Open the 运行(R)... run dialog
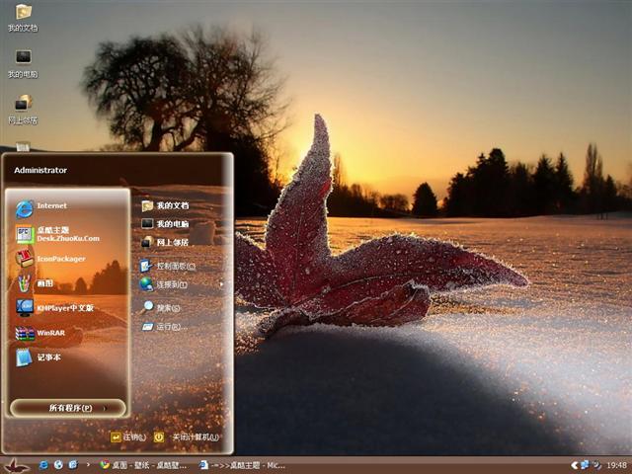Viewport: 632px width, 474px height. [x=165, y=327]
